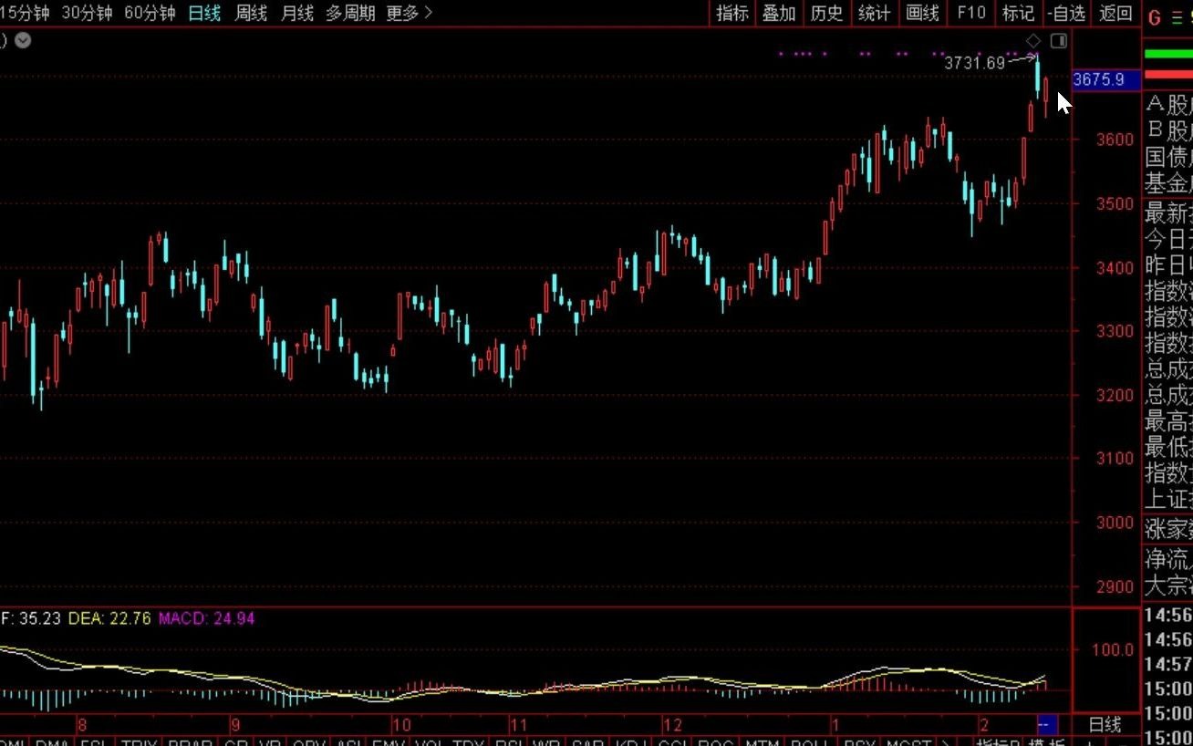Click the 国债 row in the right panel
Image resolution: width=1193 pixels, height=746 pixels.
click(1168, 157)
